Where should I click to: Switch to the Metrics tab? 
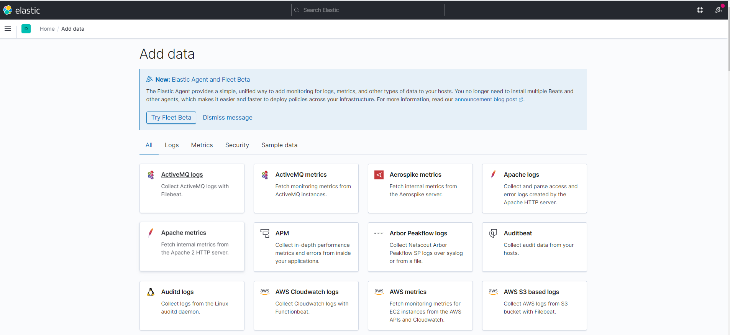point(202,145)
